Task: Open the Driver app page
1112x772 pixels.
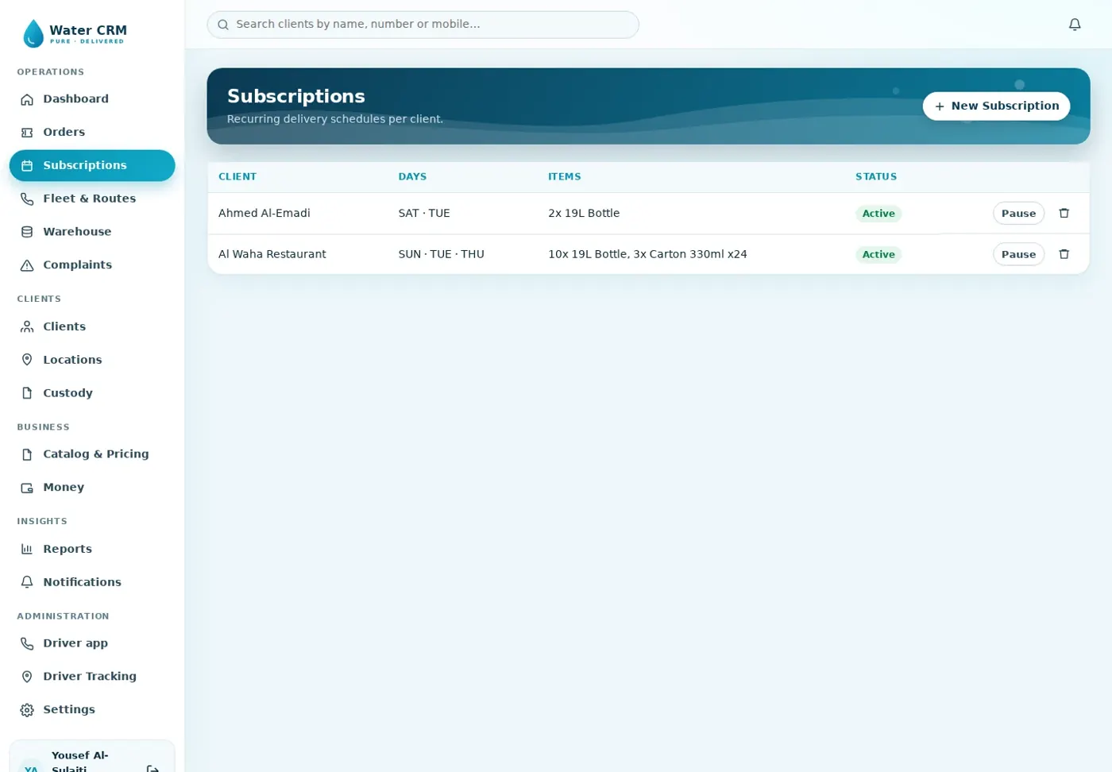Action: pos(92,643)
